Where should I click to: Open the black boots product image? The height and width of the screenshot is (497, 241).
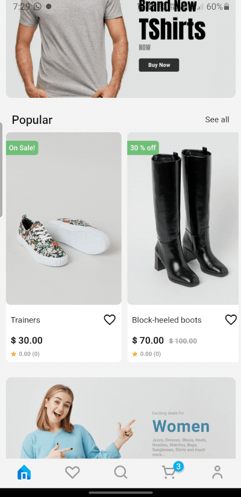click(183, 219)
